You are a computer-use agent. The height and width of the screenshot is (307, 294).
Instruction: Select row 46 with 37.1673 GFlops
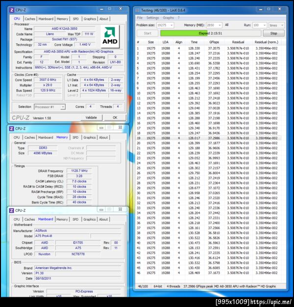click(208, 273)
